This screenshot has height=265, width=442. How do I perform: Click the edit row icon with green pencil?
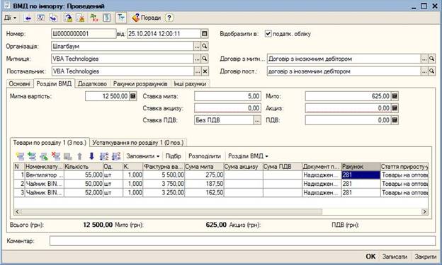[x=44, y=156]
